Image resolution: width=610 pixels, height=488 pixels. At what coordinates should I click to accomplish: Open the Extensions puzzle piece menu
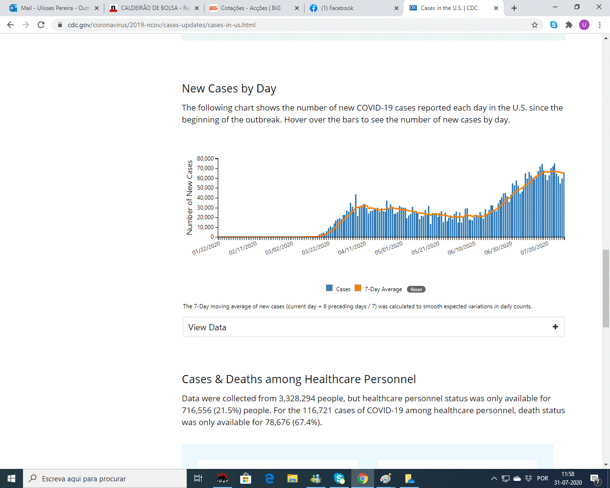click(x=569, y=25)
